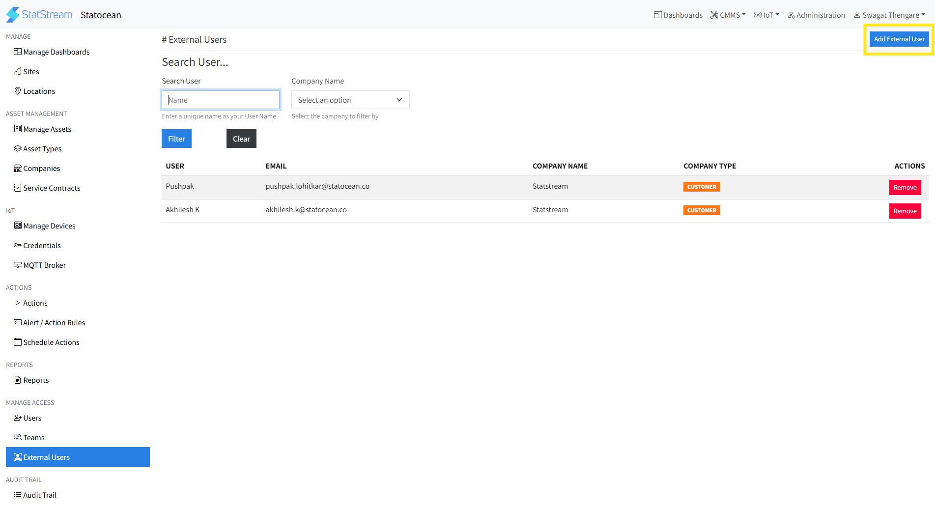This screenshot has width=935, height=510.
Task: Expand the Company Name dropdown
Action: point(350,100)
